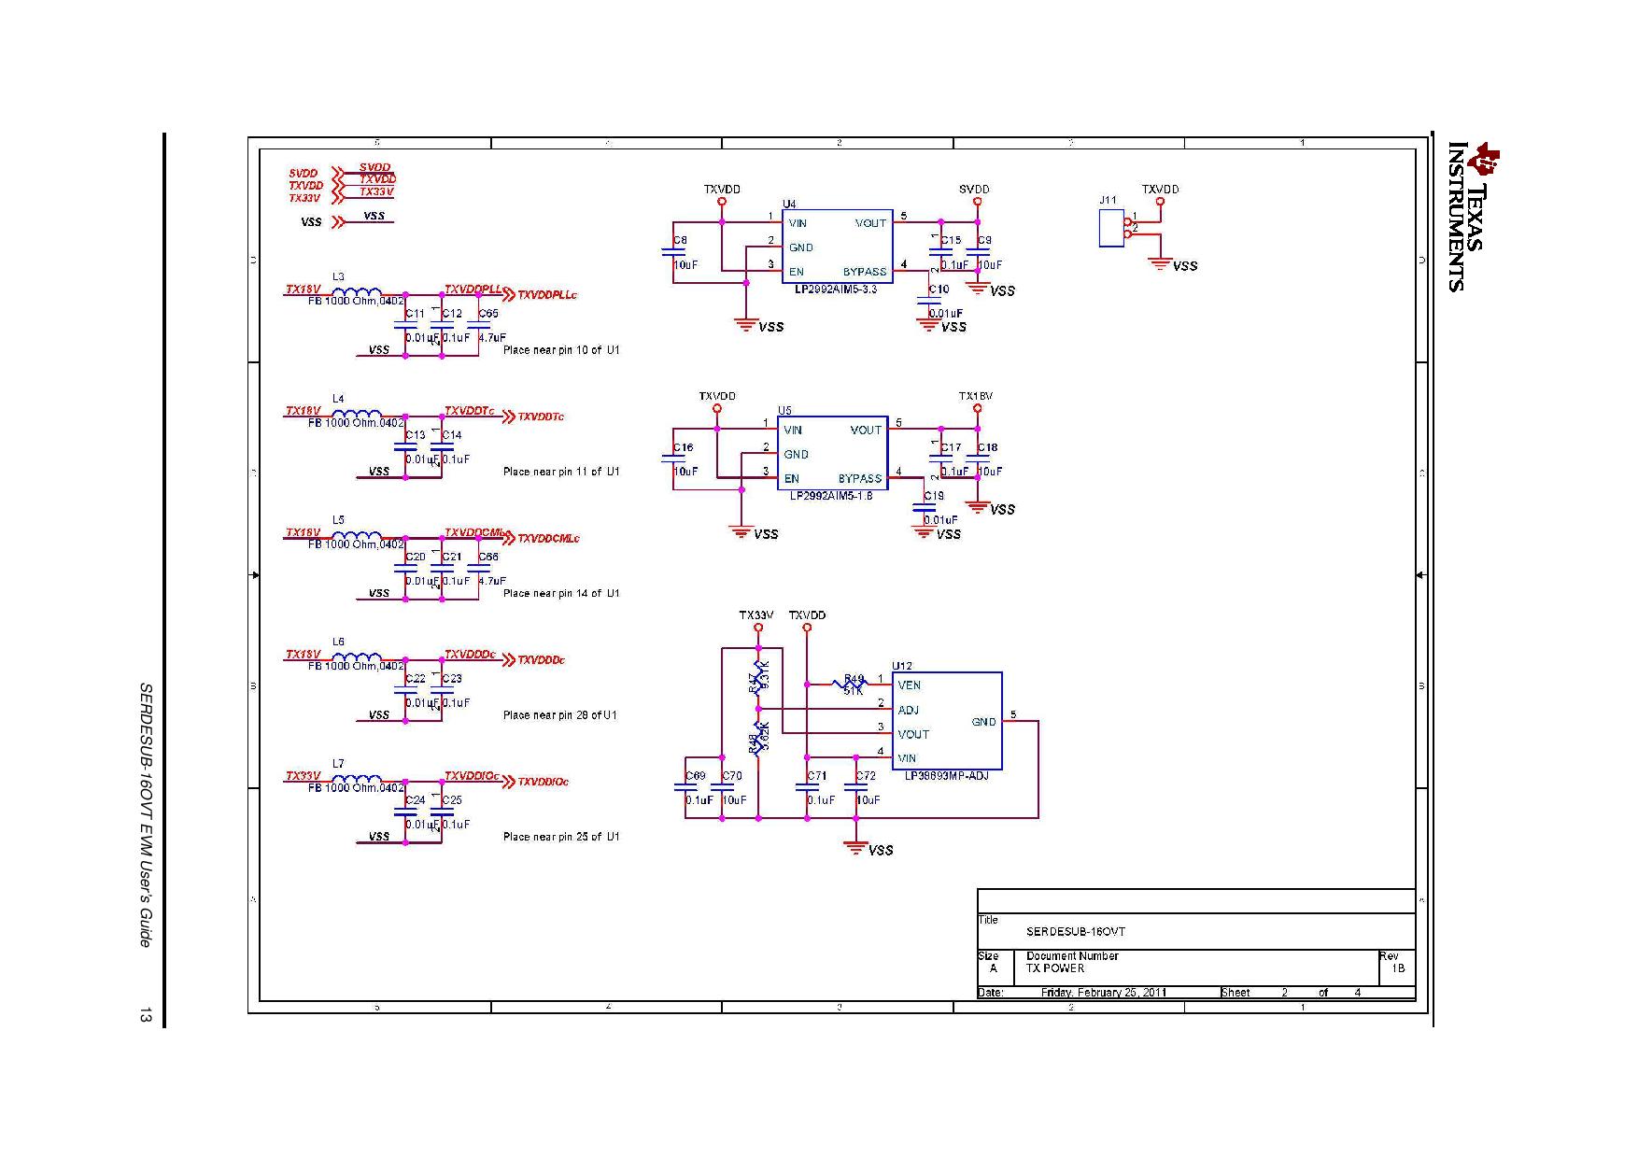Click the SERDESUB-16OVT title text in title block
This screenshot has height=1158, width=1638.
1075,932
